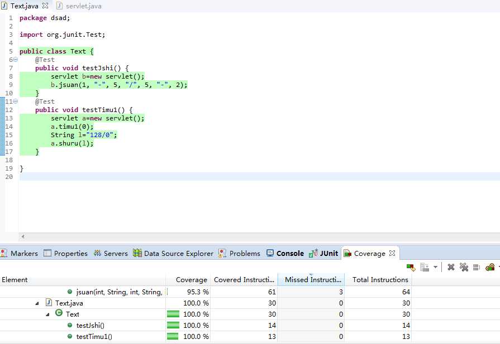The height and width of the screenshot is (344, 500).
Task: Click the 'package dsad;' line
Action: click(x=45, y=18)
